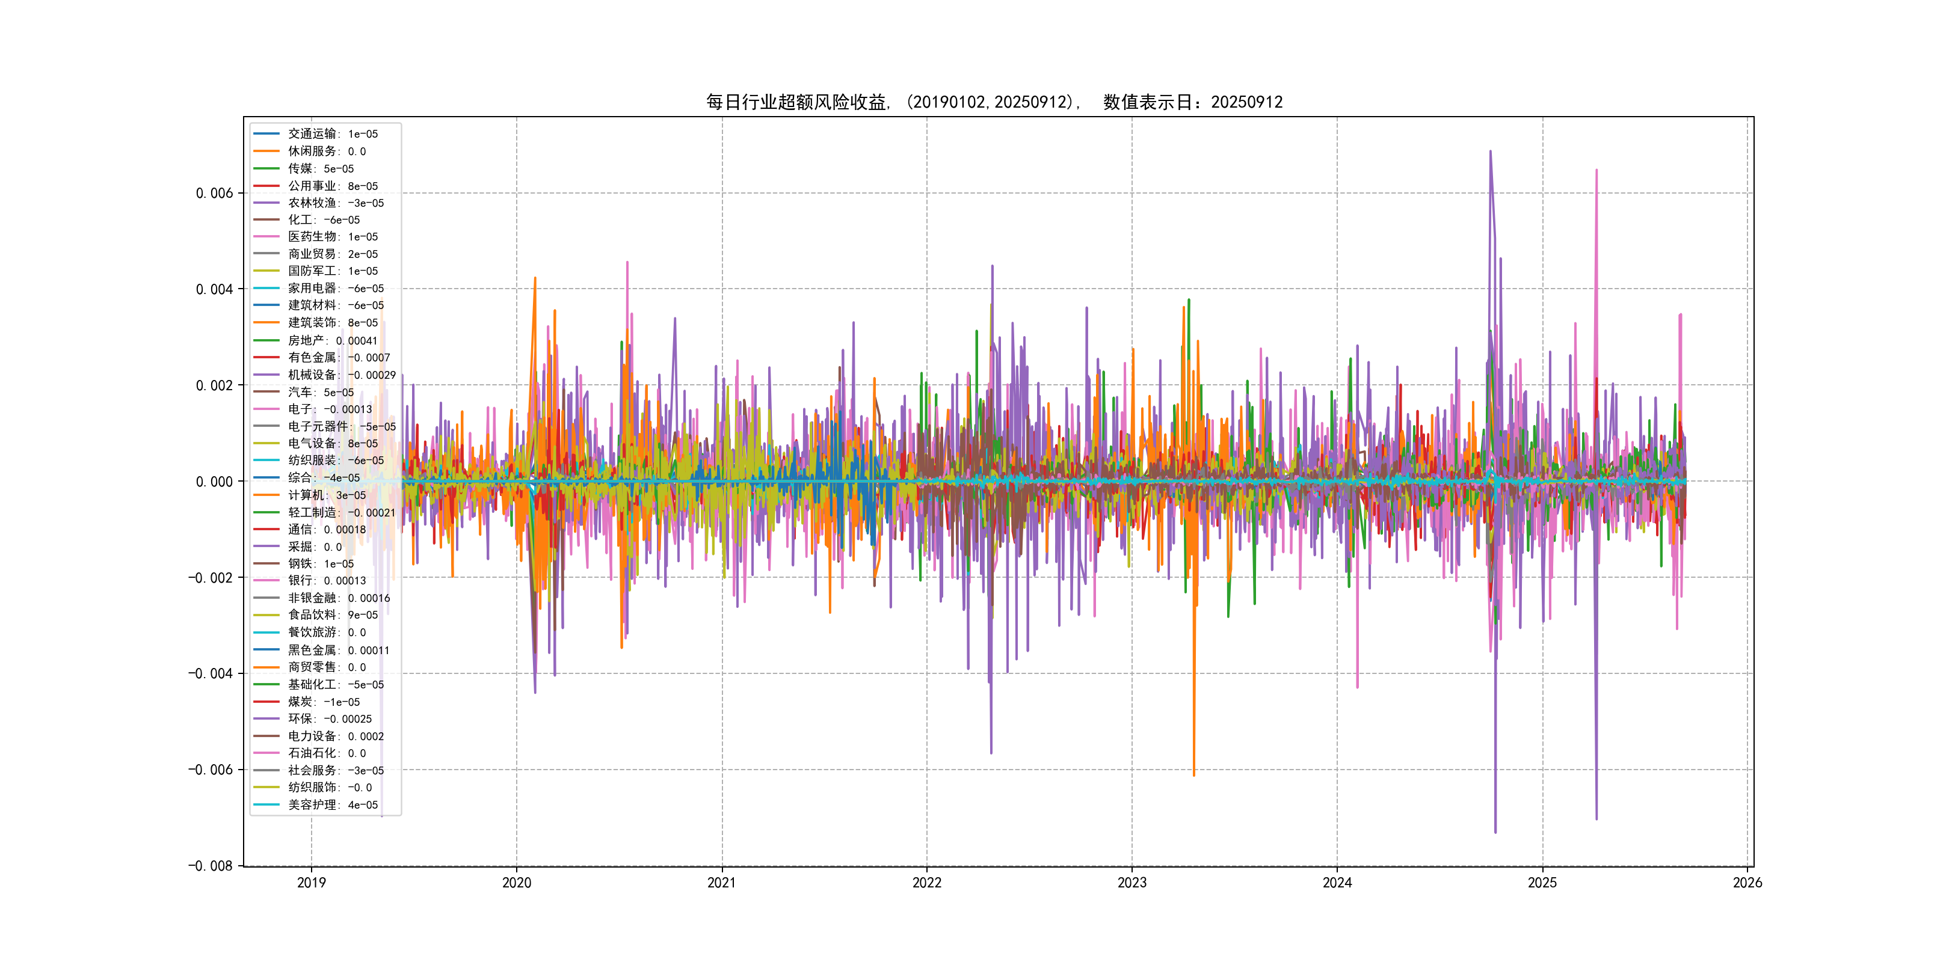The image size is (1949, 974).
Task: Click the 2020 x-axis tick label
Action: click(x=517, y=883)
